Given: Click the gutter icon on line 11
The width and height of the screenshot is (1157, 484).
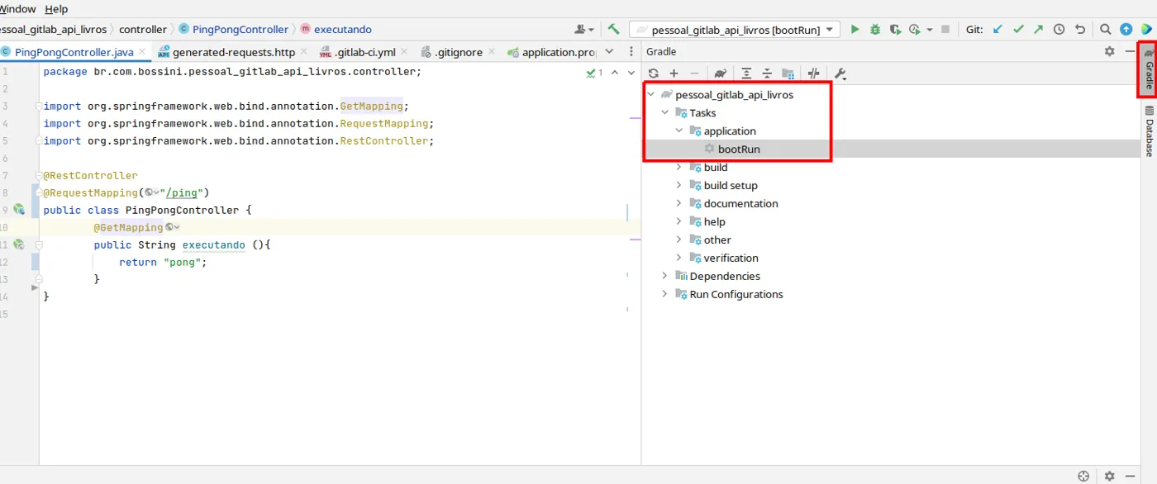Looking at the screenshot, I should click(x=19, y=244).
